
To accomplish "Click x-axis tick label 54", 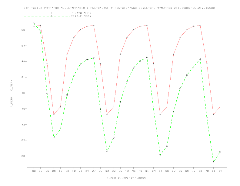I will [154, 171].
